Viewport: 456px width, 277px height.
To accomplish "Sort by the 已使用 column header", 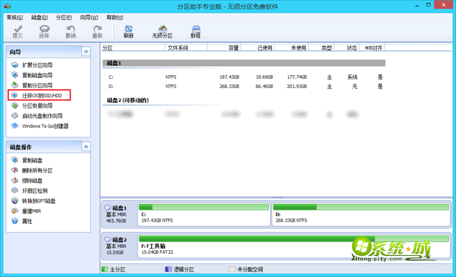I will 258,48.
